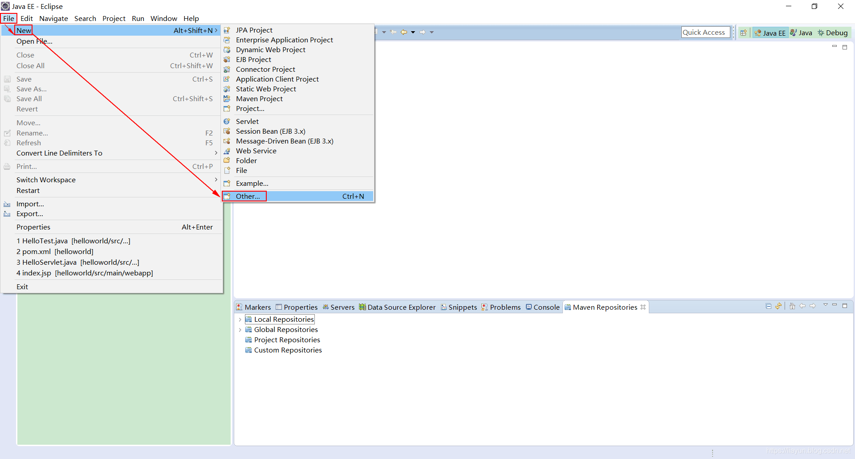Screen dimensions: 855x459
Task: Select Custom Repositories in the tree
Action: tap(288, 350)
